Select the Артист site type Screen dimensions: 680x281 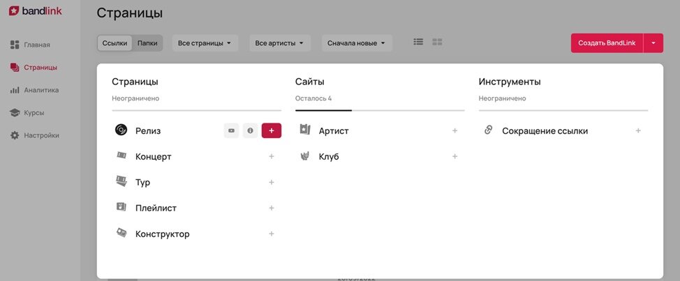[x=334, y=131]
